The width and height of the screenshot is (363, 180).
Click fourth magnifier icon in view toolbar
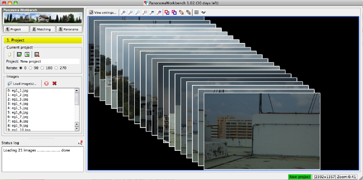click(x=145, y=12)
